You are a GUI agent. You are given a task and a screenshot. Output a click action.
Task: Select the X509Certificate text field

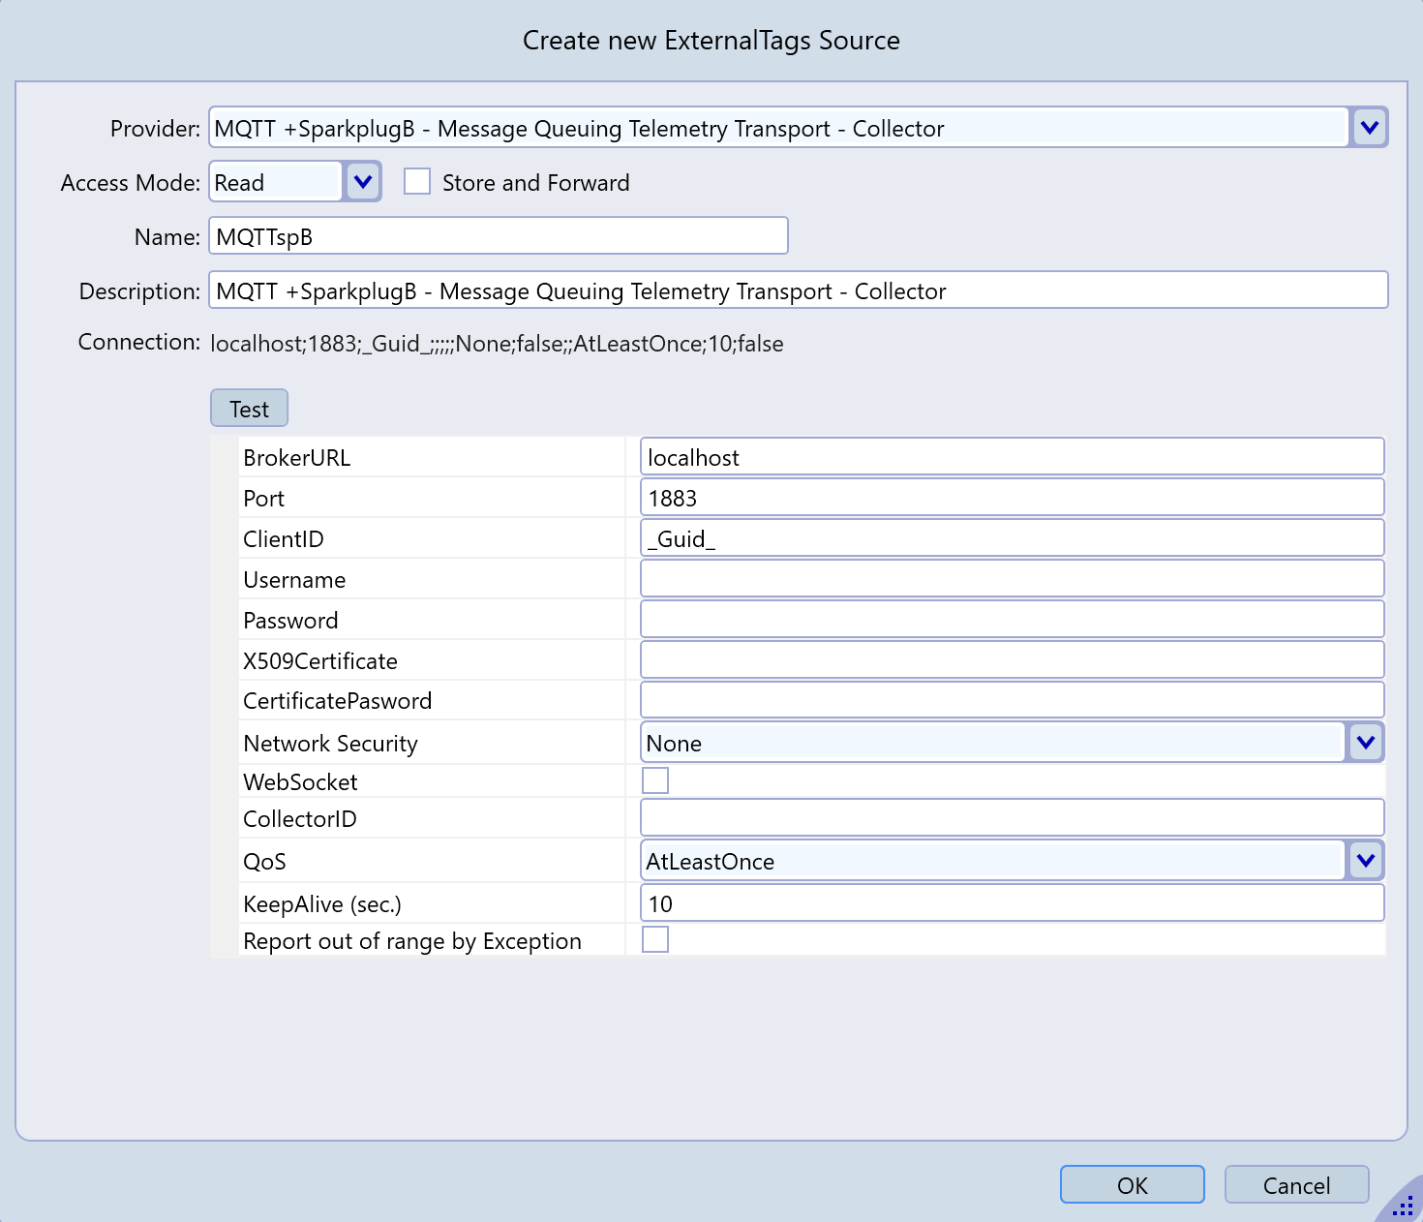tap(1012, 660)
